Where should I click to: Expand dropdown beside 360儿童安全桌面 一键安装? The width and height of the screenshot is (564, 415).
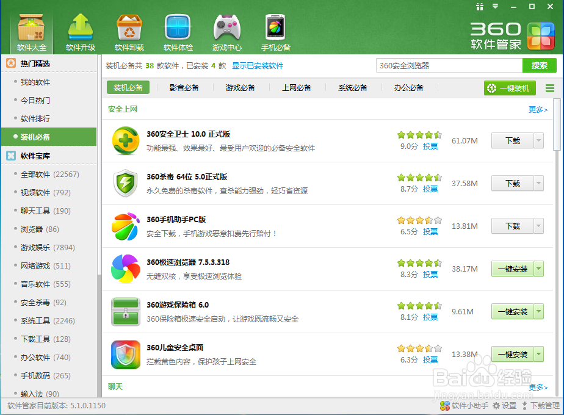[538, 354]
